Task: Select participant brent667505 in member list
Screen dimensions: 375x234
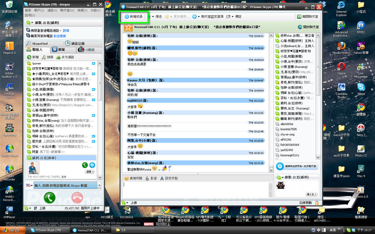Action: [x=295, y=129]
